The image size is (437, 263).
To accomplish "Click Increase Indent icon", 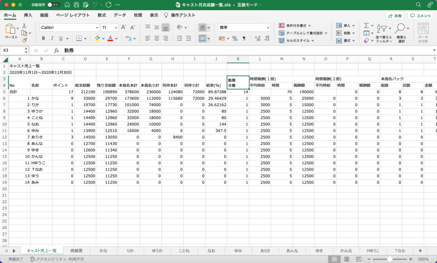I will click(x=188, y=38).
